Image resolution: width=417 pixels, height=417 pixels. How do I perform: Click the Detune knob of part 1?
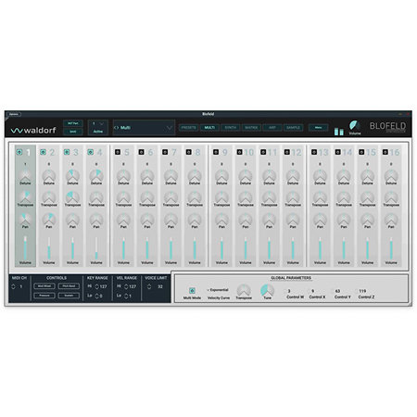[x=25, y=175]
